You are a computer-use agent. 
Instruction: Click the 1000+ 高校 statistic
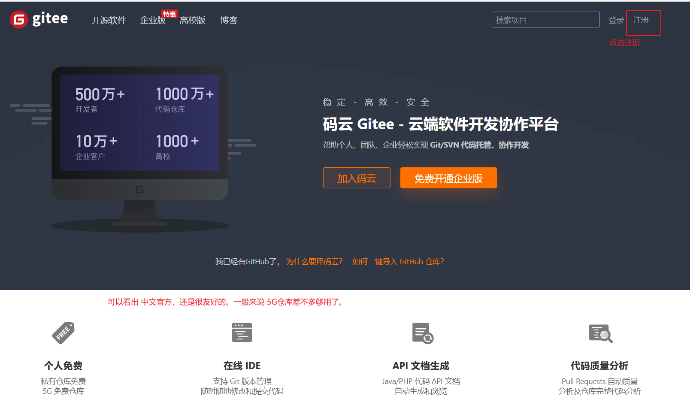(x=177, y=147)
